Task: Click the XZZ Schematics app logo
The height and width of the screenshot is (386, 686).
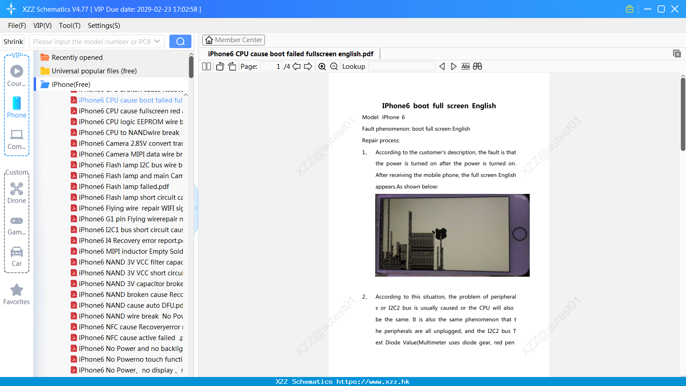Action: pos(11,9)
